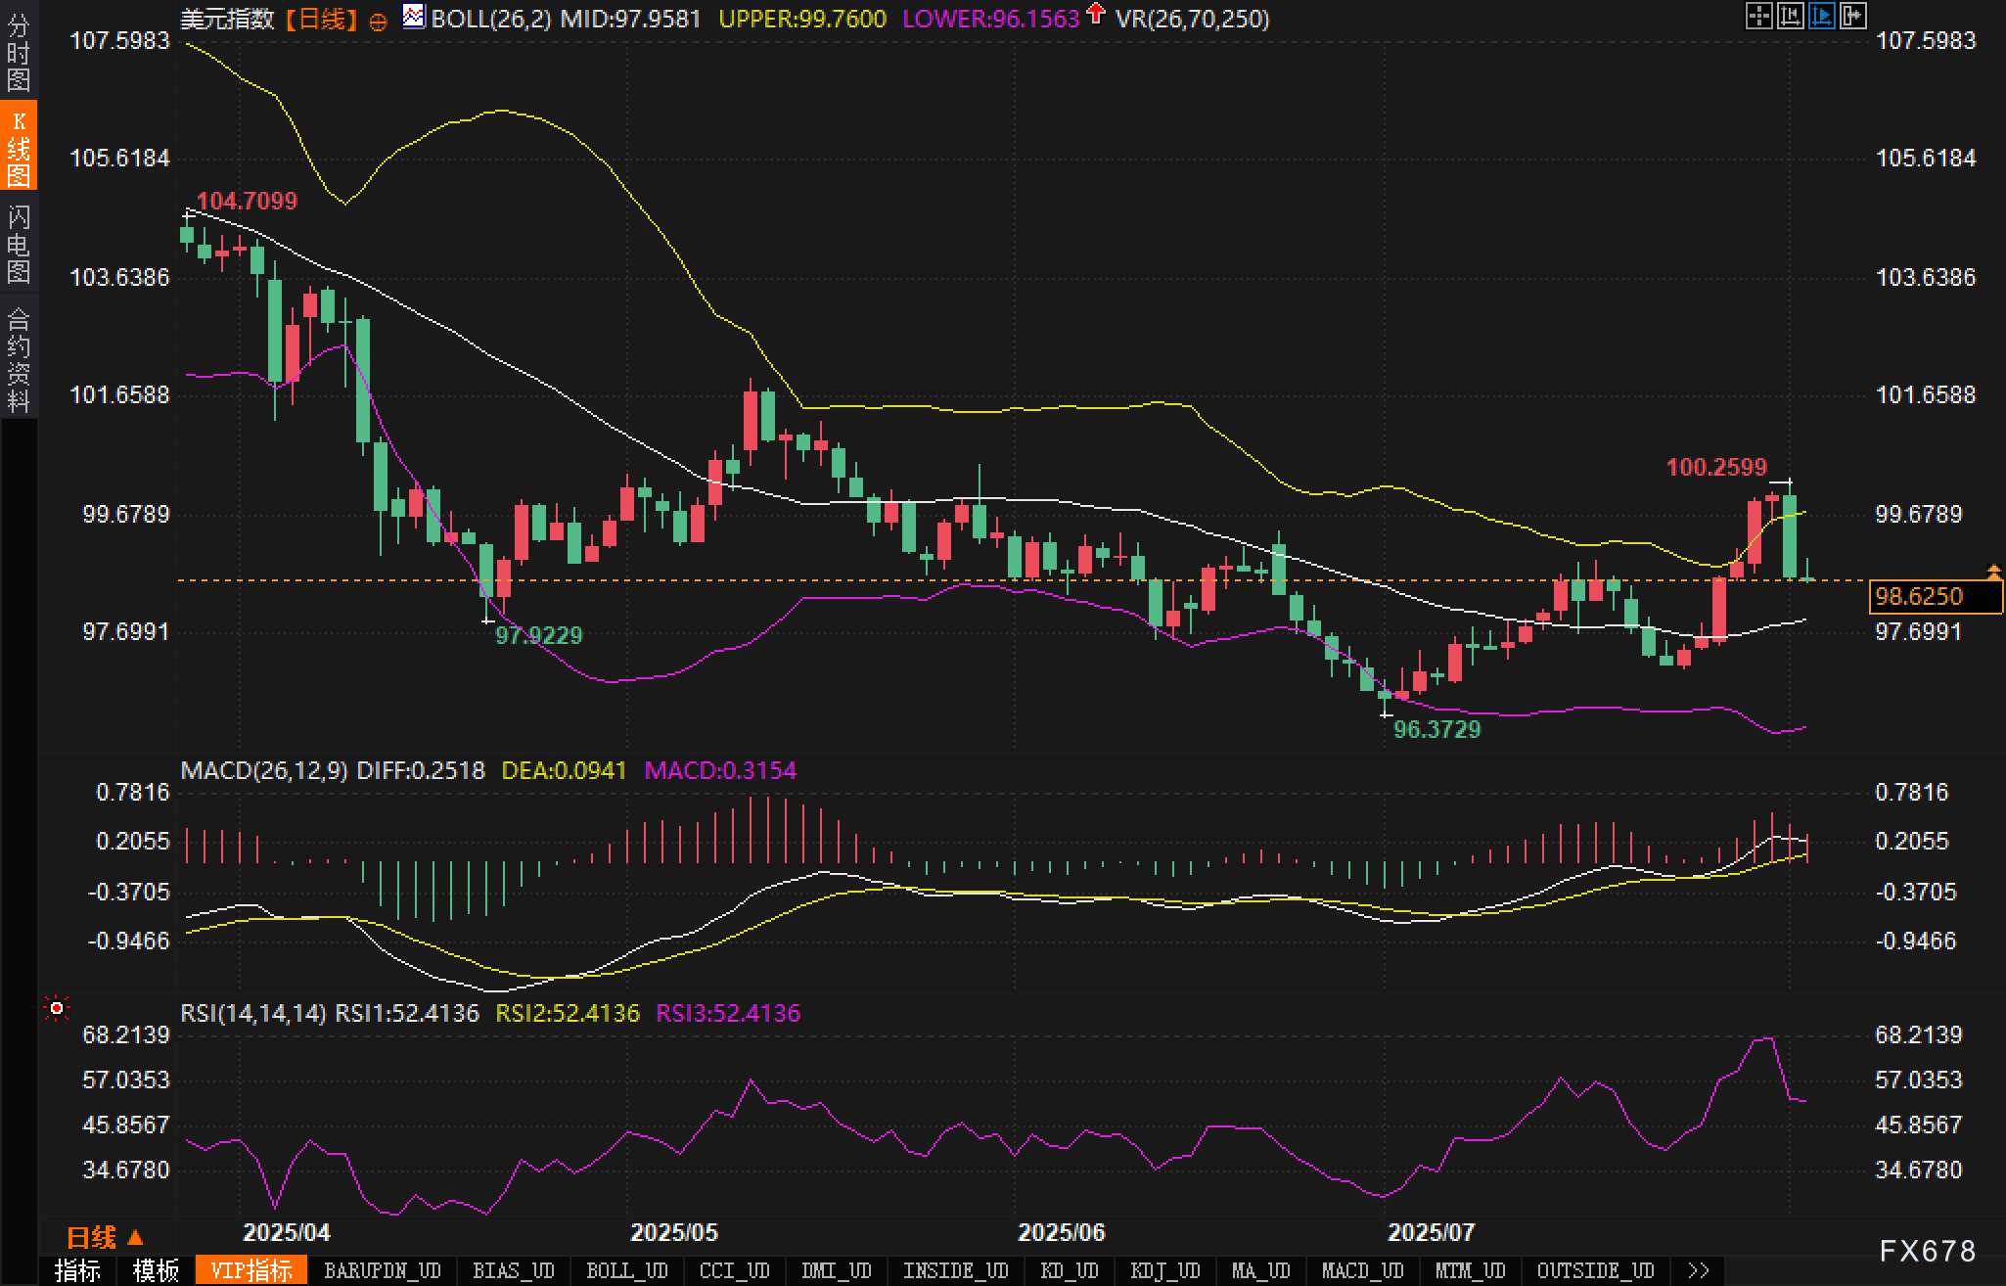Toggle the VIP指标 tab

pos(251,1270)
